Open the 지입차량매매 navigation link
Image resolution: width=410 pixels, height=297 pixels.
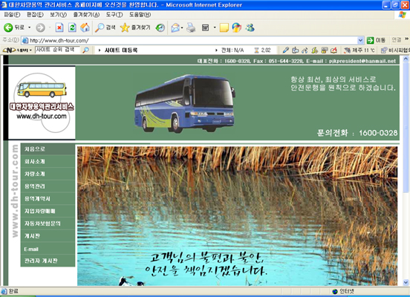[x=48, y=211]
